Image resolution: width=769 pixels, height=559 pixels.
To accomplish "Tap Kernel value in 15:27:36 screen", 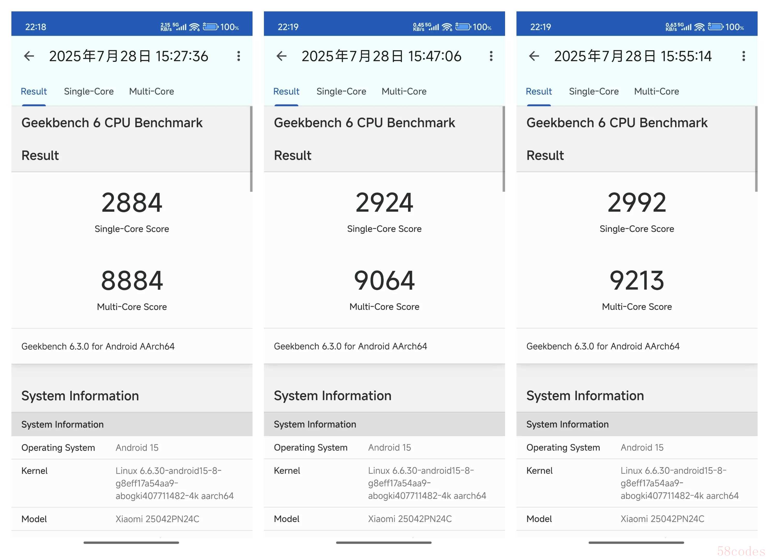I will pyautogui.click(x=175, y=483).
